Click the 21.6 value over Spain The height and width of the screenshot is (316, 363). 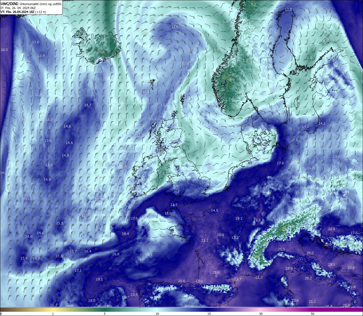pos(181,281)
